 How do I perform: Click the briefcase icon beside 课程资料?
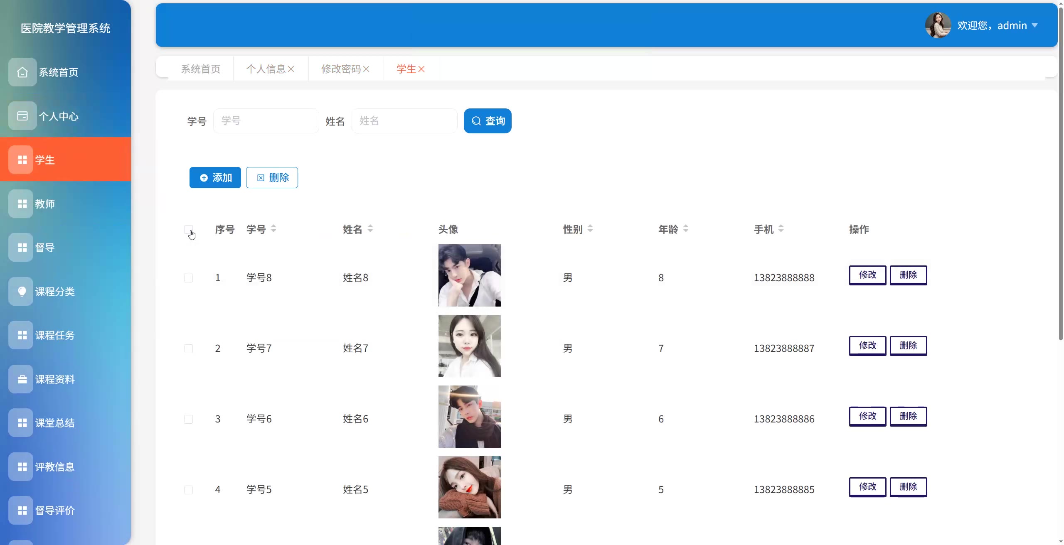22,379
